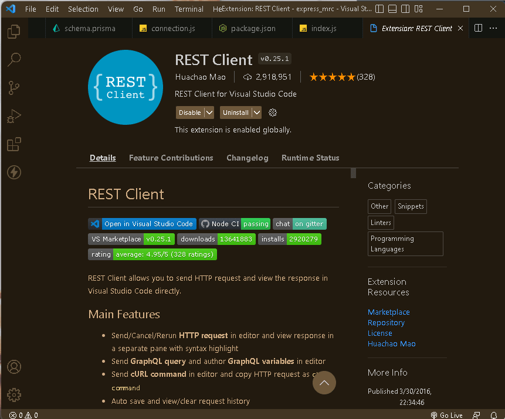Image resolution: width=505 pixels, height=419 pixels.
Task: Open the Search view in activity bar
Action: click(14, 60)
